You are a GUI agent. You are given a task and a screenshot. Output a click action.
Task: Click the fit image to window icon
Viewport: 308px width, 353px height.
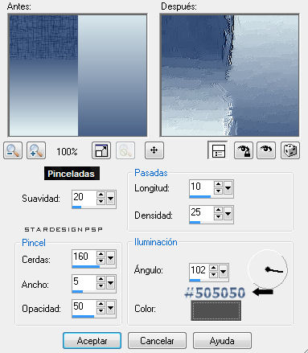tap(101, 150)
